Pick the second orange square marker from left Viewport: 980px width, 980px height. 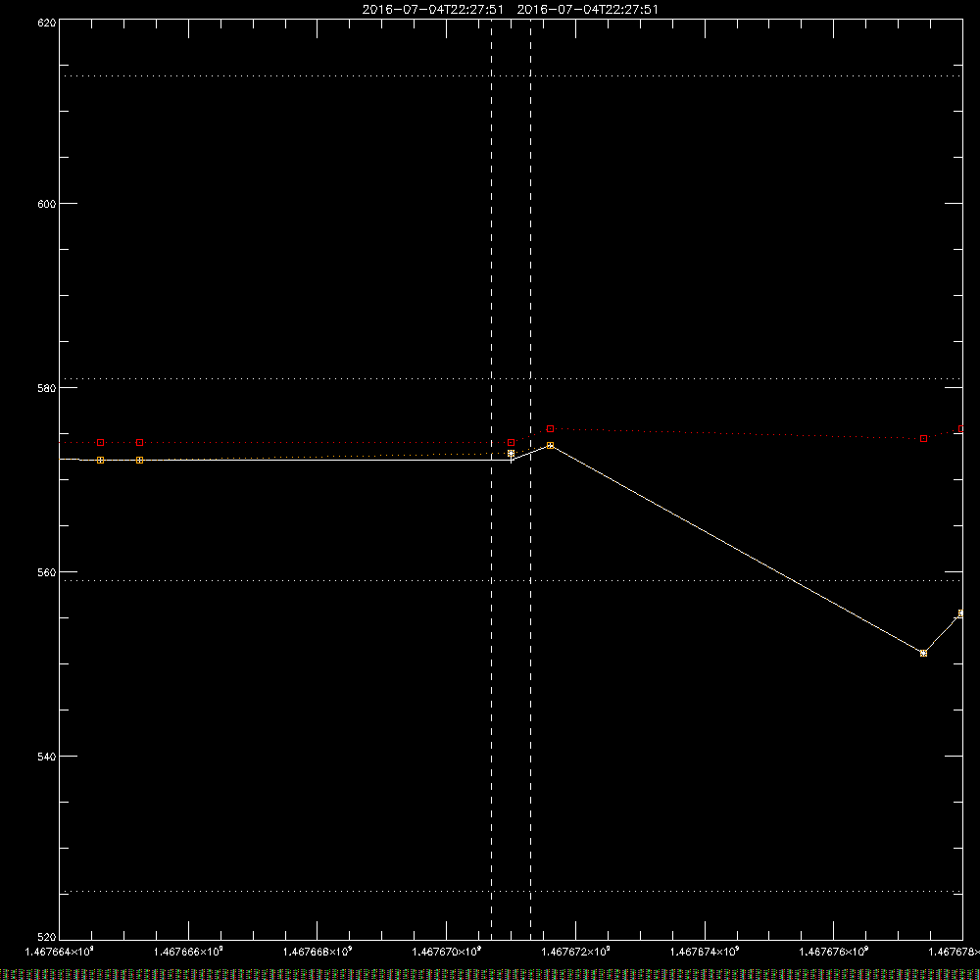[x=139, y=460]
